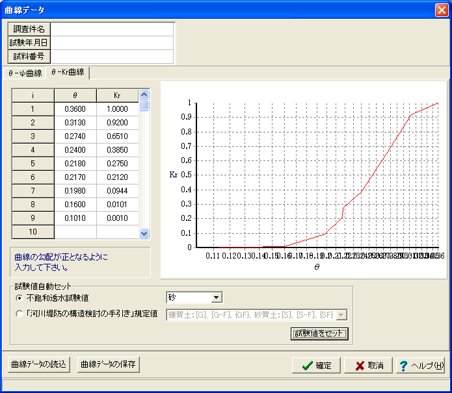452x393 pixels.
Task: Click the table scrollbar down arrow
Action: (144, 233)
